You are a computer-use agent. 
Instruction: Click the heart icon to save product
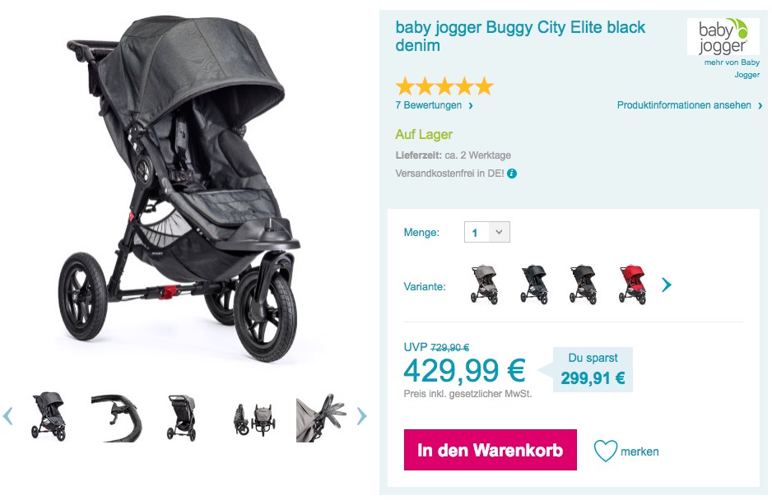tap(605, 451)
